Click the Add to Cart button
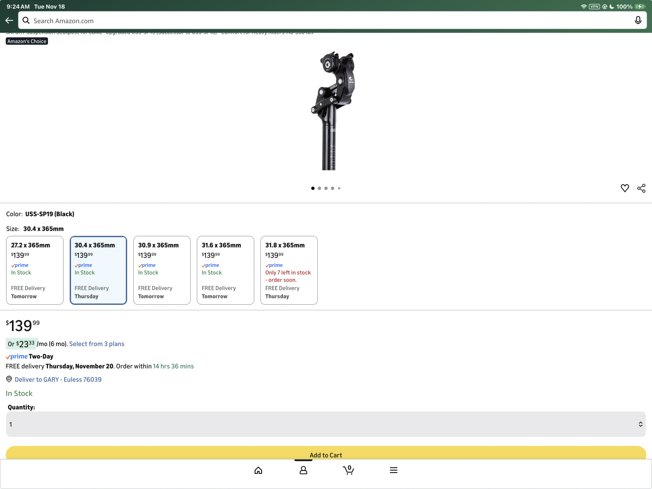The image size is (652, 489). (x=326, y=453)
